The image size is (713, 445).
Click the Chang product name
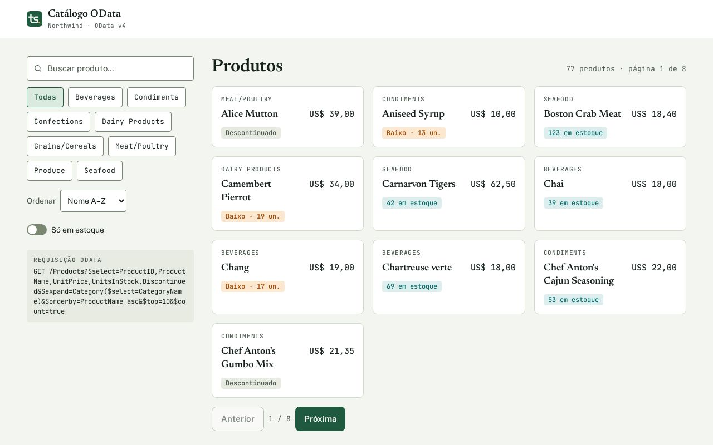tap(235, 268)
